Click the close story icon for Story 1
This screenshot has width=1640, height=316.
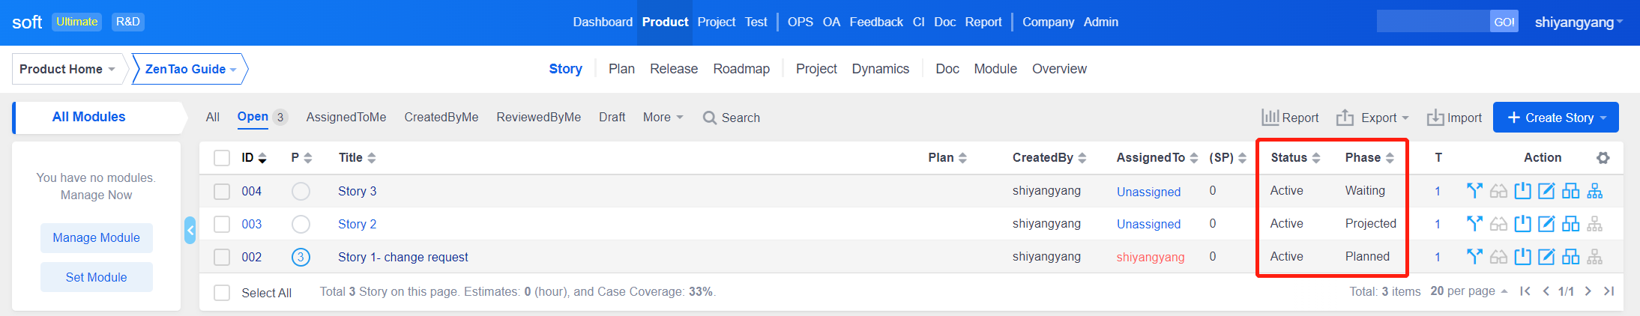point(1522,257)
